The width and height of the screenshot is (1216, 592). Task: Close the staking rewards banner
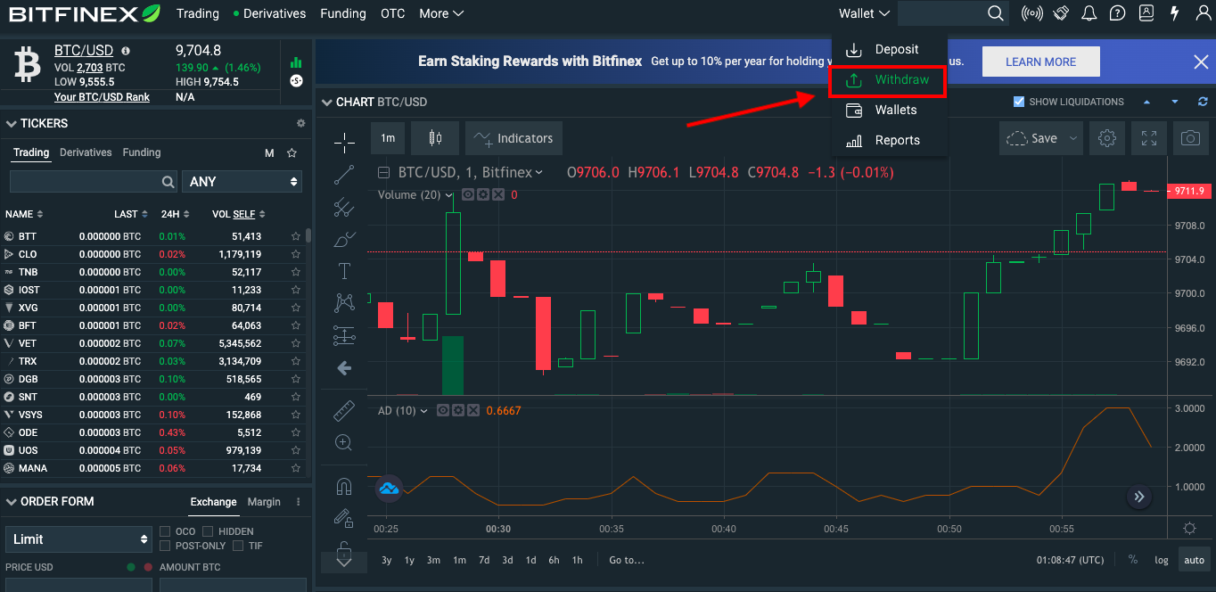click(x=1201, y=62)
